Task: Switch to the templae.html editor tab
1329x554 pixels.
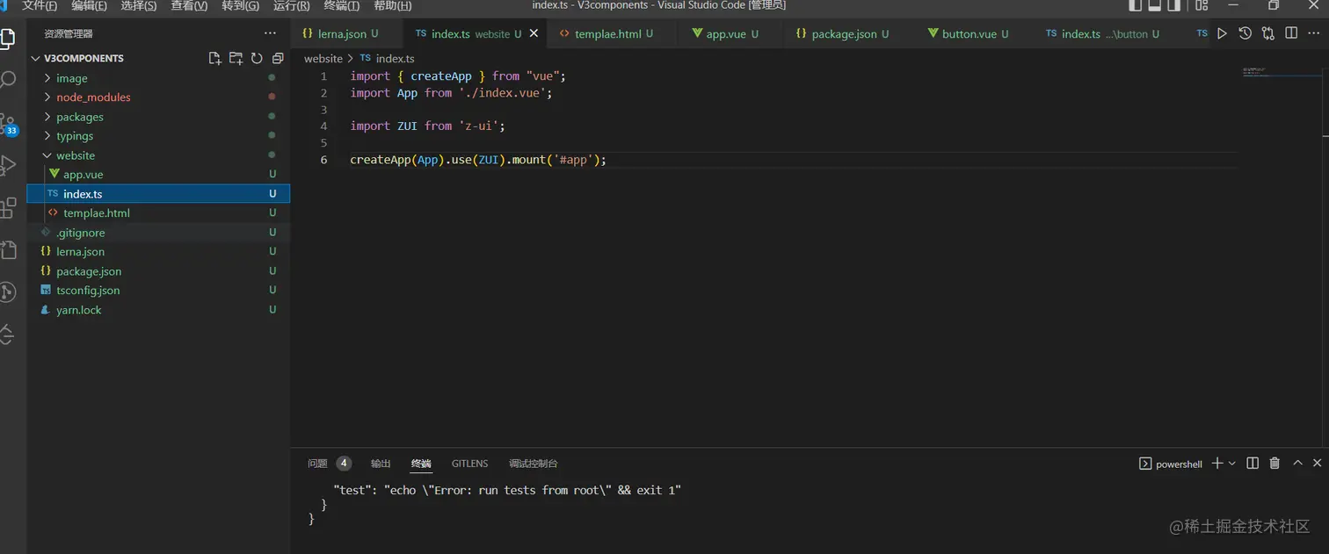Action: [x=613, y=33]
